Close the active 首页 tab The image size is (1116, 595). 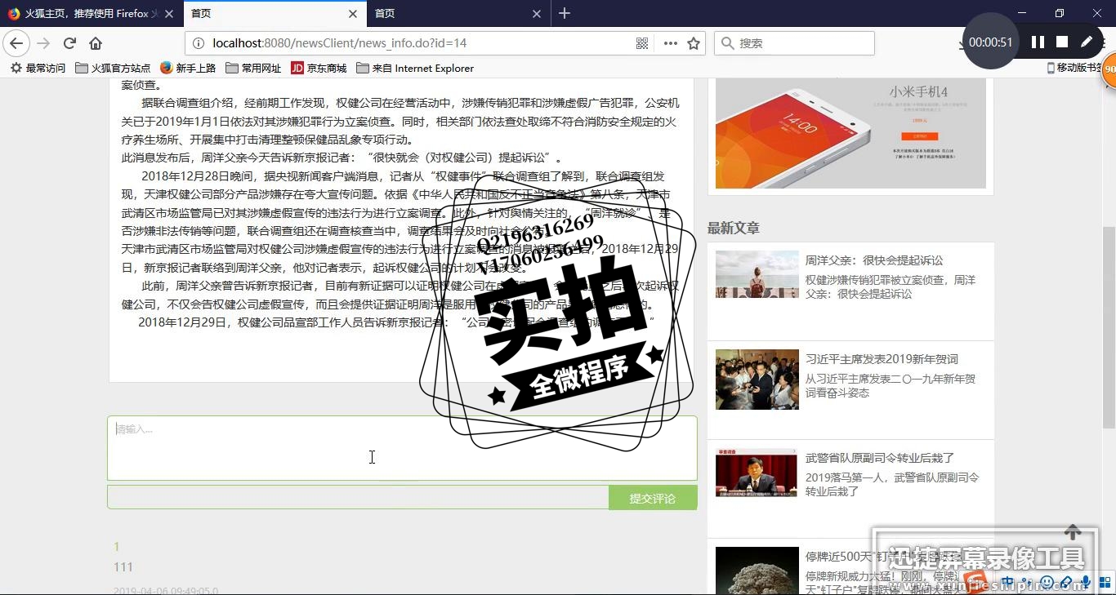coord(353,14)
